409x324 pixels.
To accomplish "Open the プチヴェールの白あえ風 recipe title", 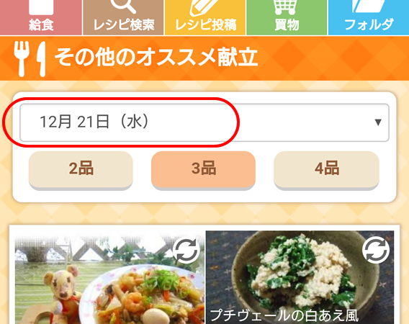I will pyautogui.click(x=284, y=315).
